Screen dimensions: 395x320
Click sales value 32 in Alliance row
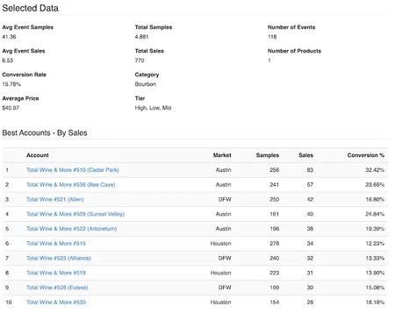click(x=310, y=258)
